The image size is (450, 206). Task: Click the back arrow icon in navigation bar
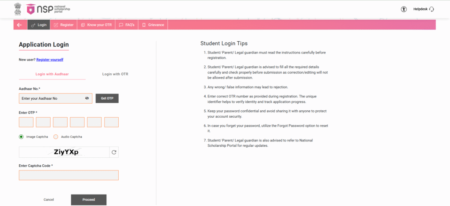click(19, 25)
